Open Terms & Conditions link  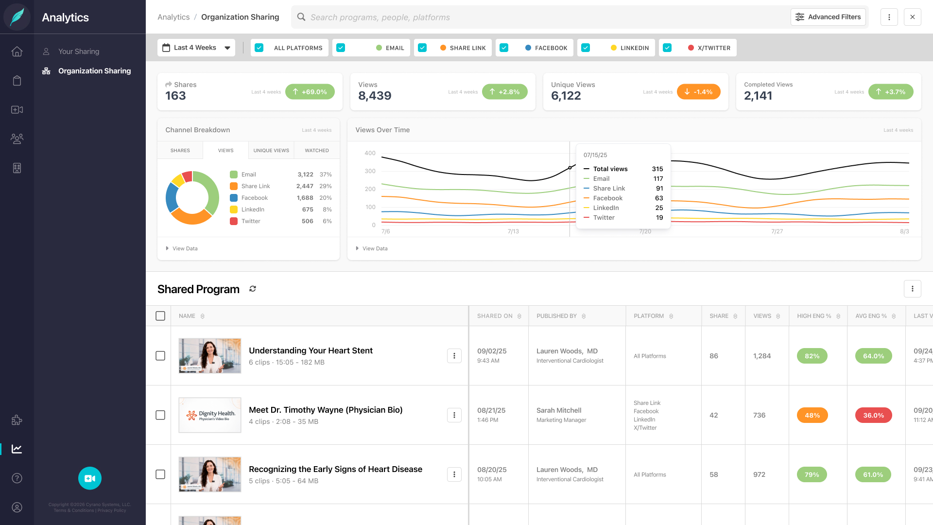tap(74, 510)
